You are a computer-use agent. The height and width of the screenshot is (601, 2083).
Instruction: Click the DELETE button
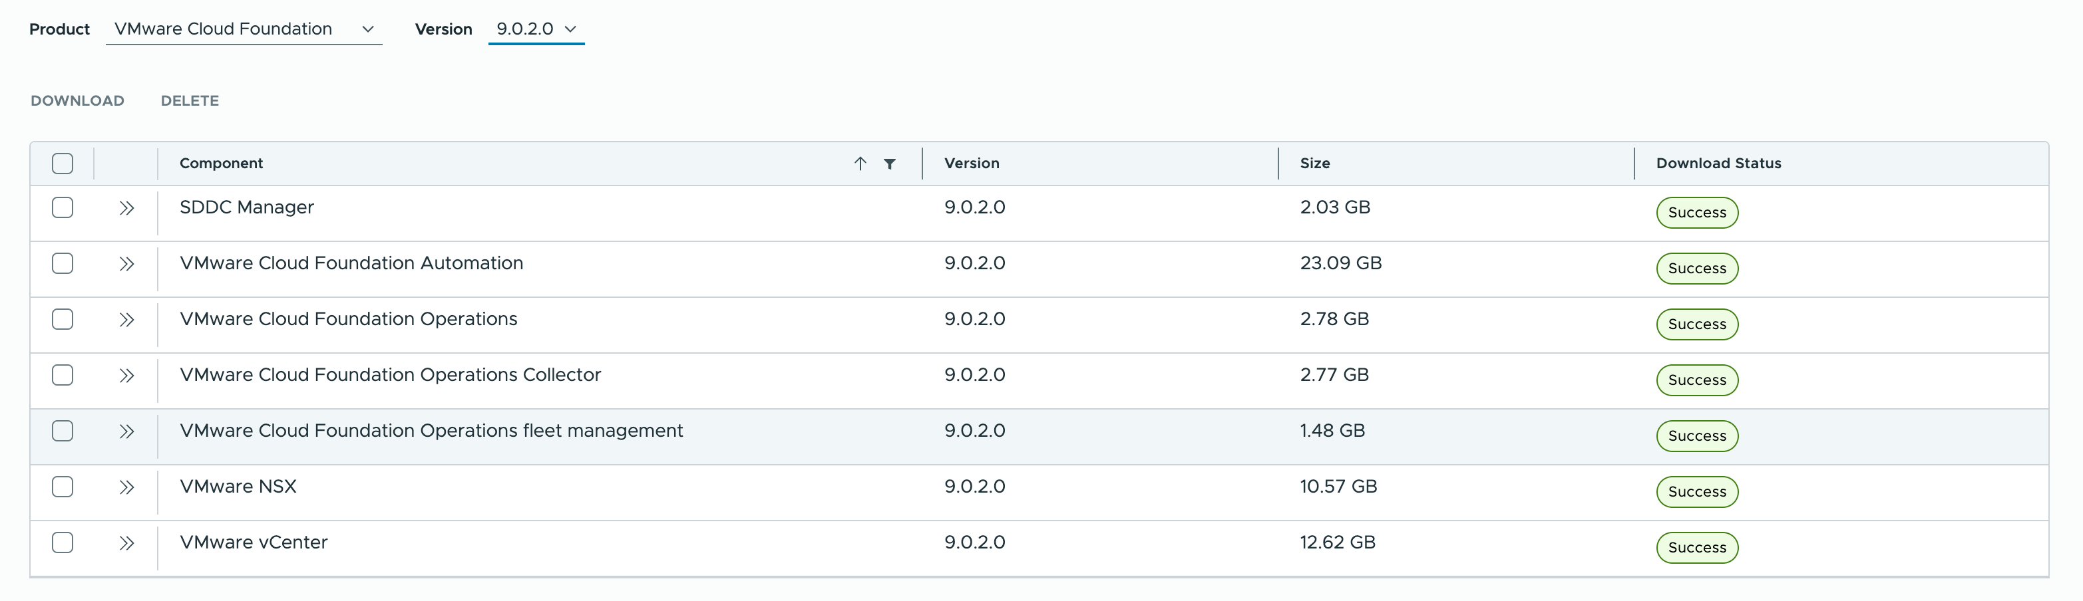point(190,101)
